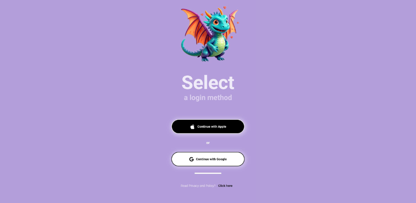Click the large 'Select' heading
Screen dimensions: 416x203
click(208, 82)
